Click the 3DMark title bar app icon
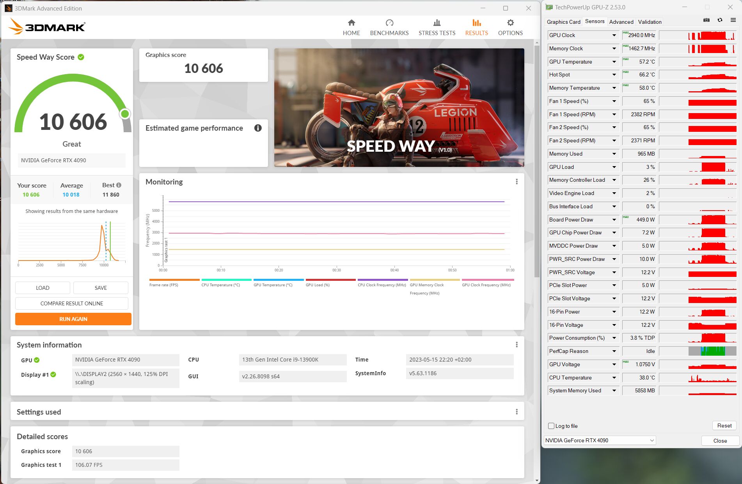The image size is (742, 484). pyautogui.click(x=8, y=8)
